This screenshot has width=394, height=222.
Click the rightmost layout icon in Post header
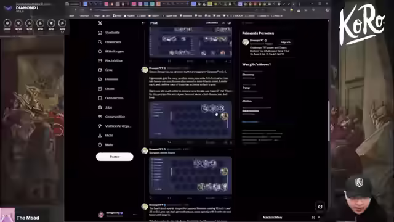pos(229,23)
